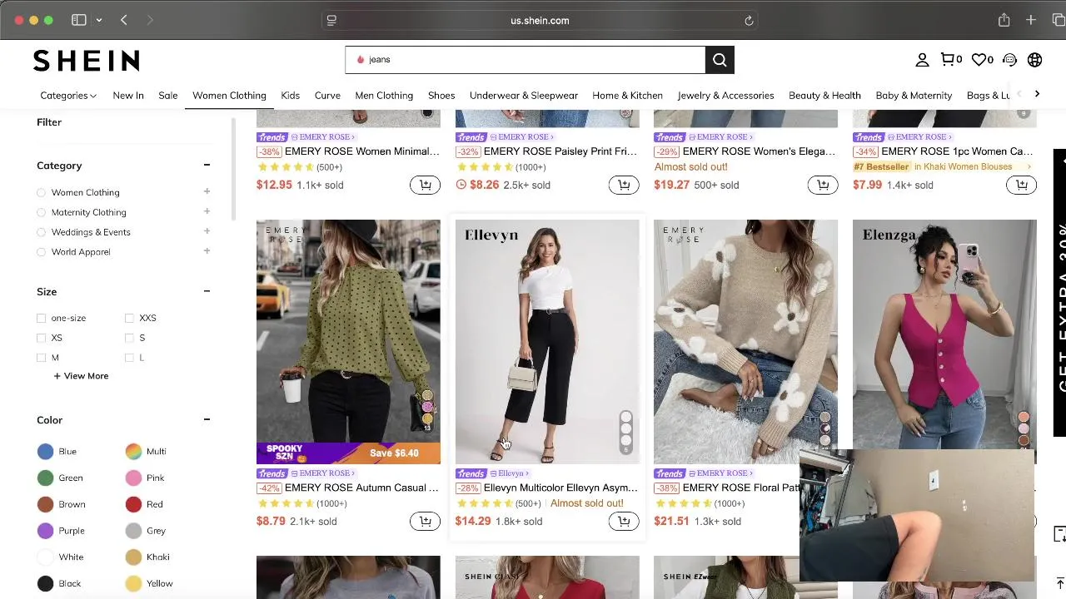This screenshot has height=599, width=1066.
Task: Add $8.79 Autumn Casual item to cart
Action: 425,521
